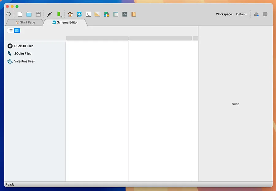The width and height of the screenshot is (276, 191).
Task: Open the terminal console icon
Action: pyautogui.click(x=88, y=14)
